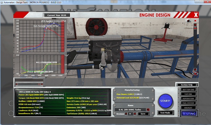Switch to the Aspiration section
Viewport: 211px width, 125px height.
(188, 99)
